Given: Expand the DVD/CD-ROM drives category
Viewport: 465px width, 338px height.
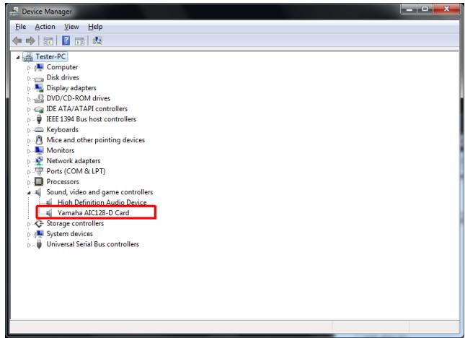Looking at the screenshot, I should [29, 99].
